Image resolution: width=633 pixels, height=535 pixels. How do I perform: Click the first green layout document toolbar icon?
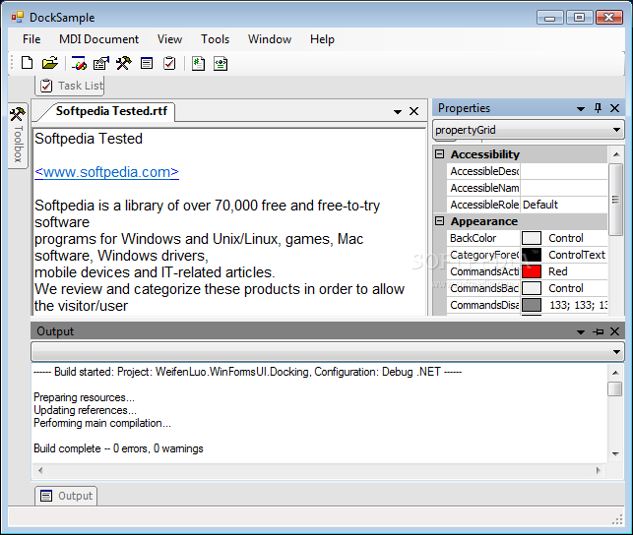coord(198,63)
